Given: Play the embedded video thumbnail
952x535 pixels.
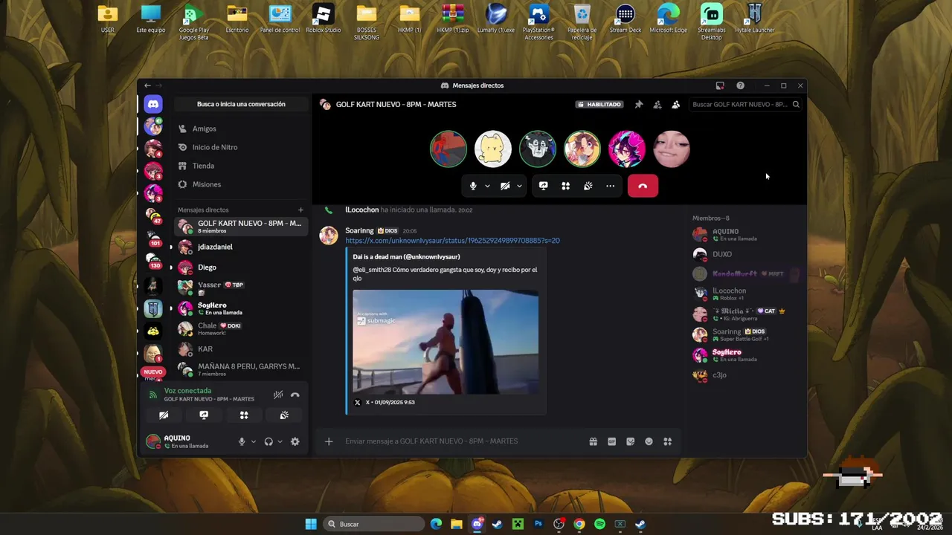Looking at the screenshot, I should [446, 342].
